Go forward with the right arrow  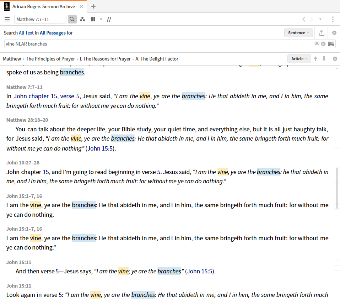click(x=312, y=19)
